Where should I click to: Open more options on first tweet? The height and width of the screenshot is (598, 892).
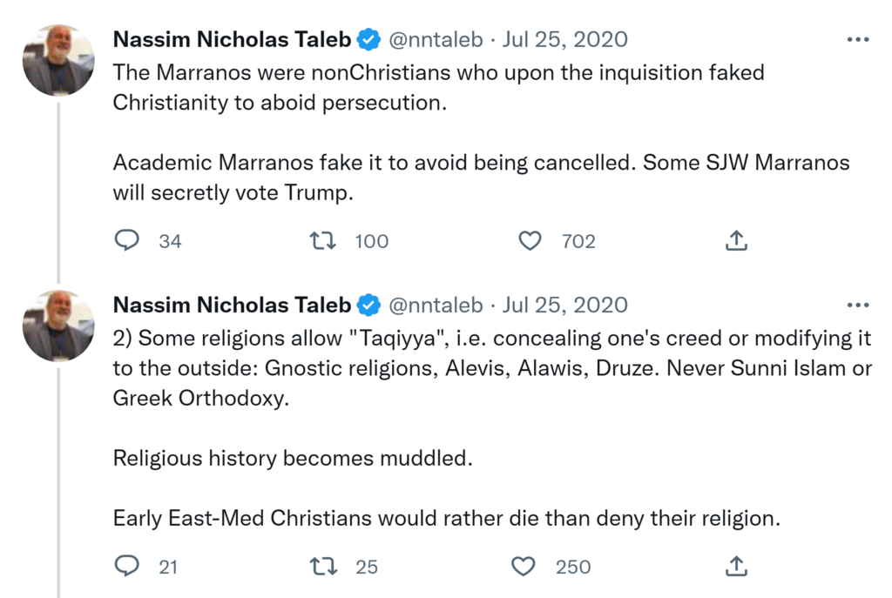[x=858, y=40]
